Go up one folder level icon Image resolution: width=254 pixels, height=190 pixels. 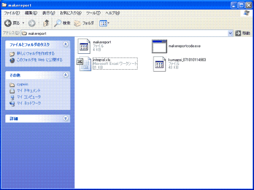pyautogui.click(x=46, y=23)
